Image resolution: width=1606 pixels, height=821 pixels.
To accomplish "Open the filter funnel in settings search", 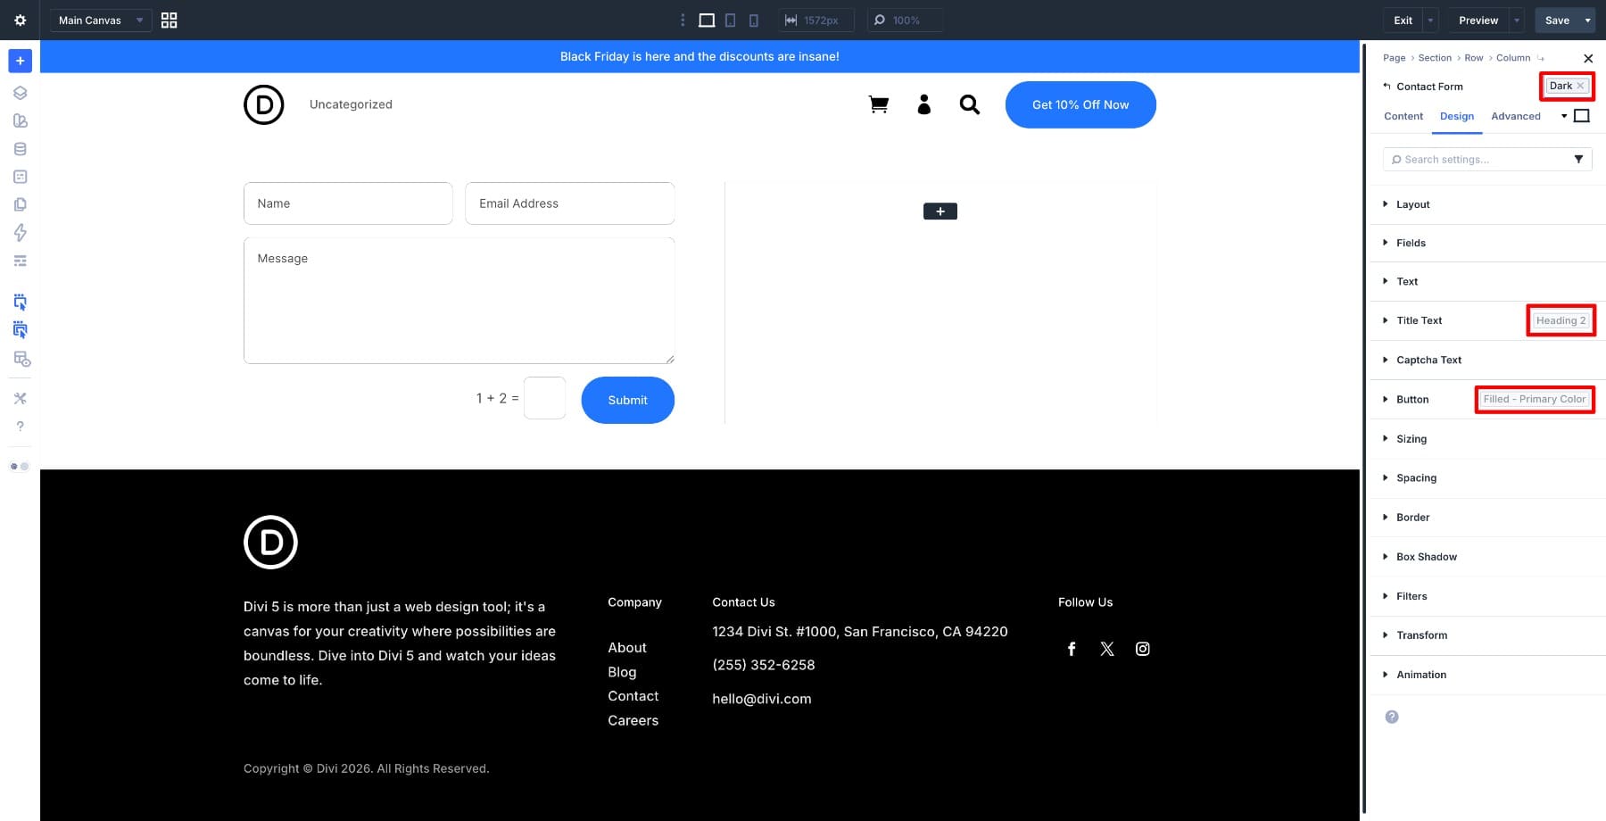I will (x=1578, y=159).
